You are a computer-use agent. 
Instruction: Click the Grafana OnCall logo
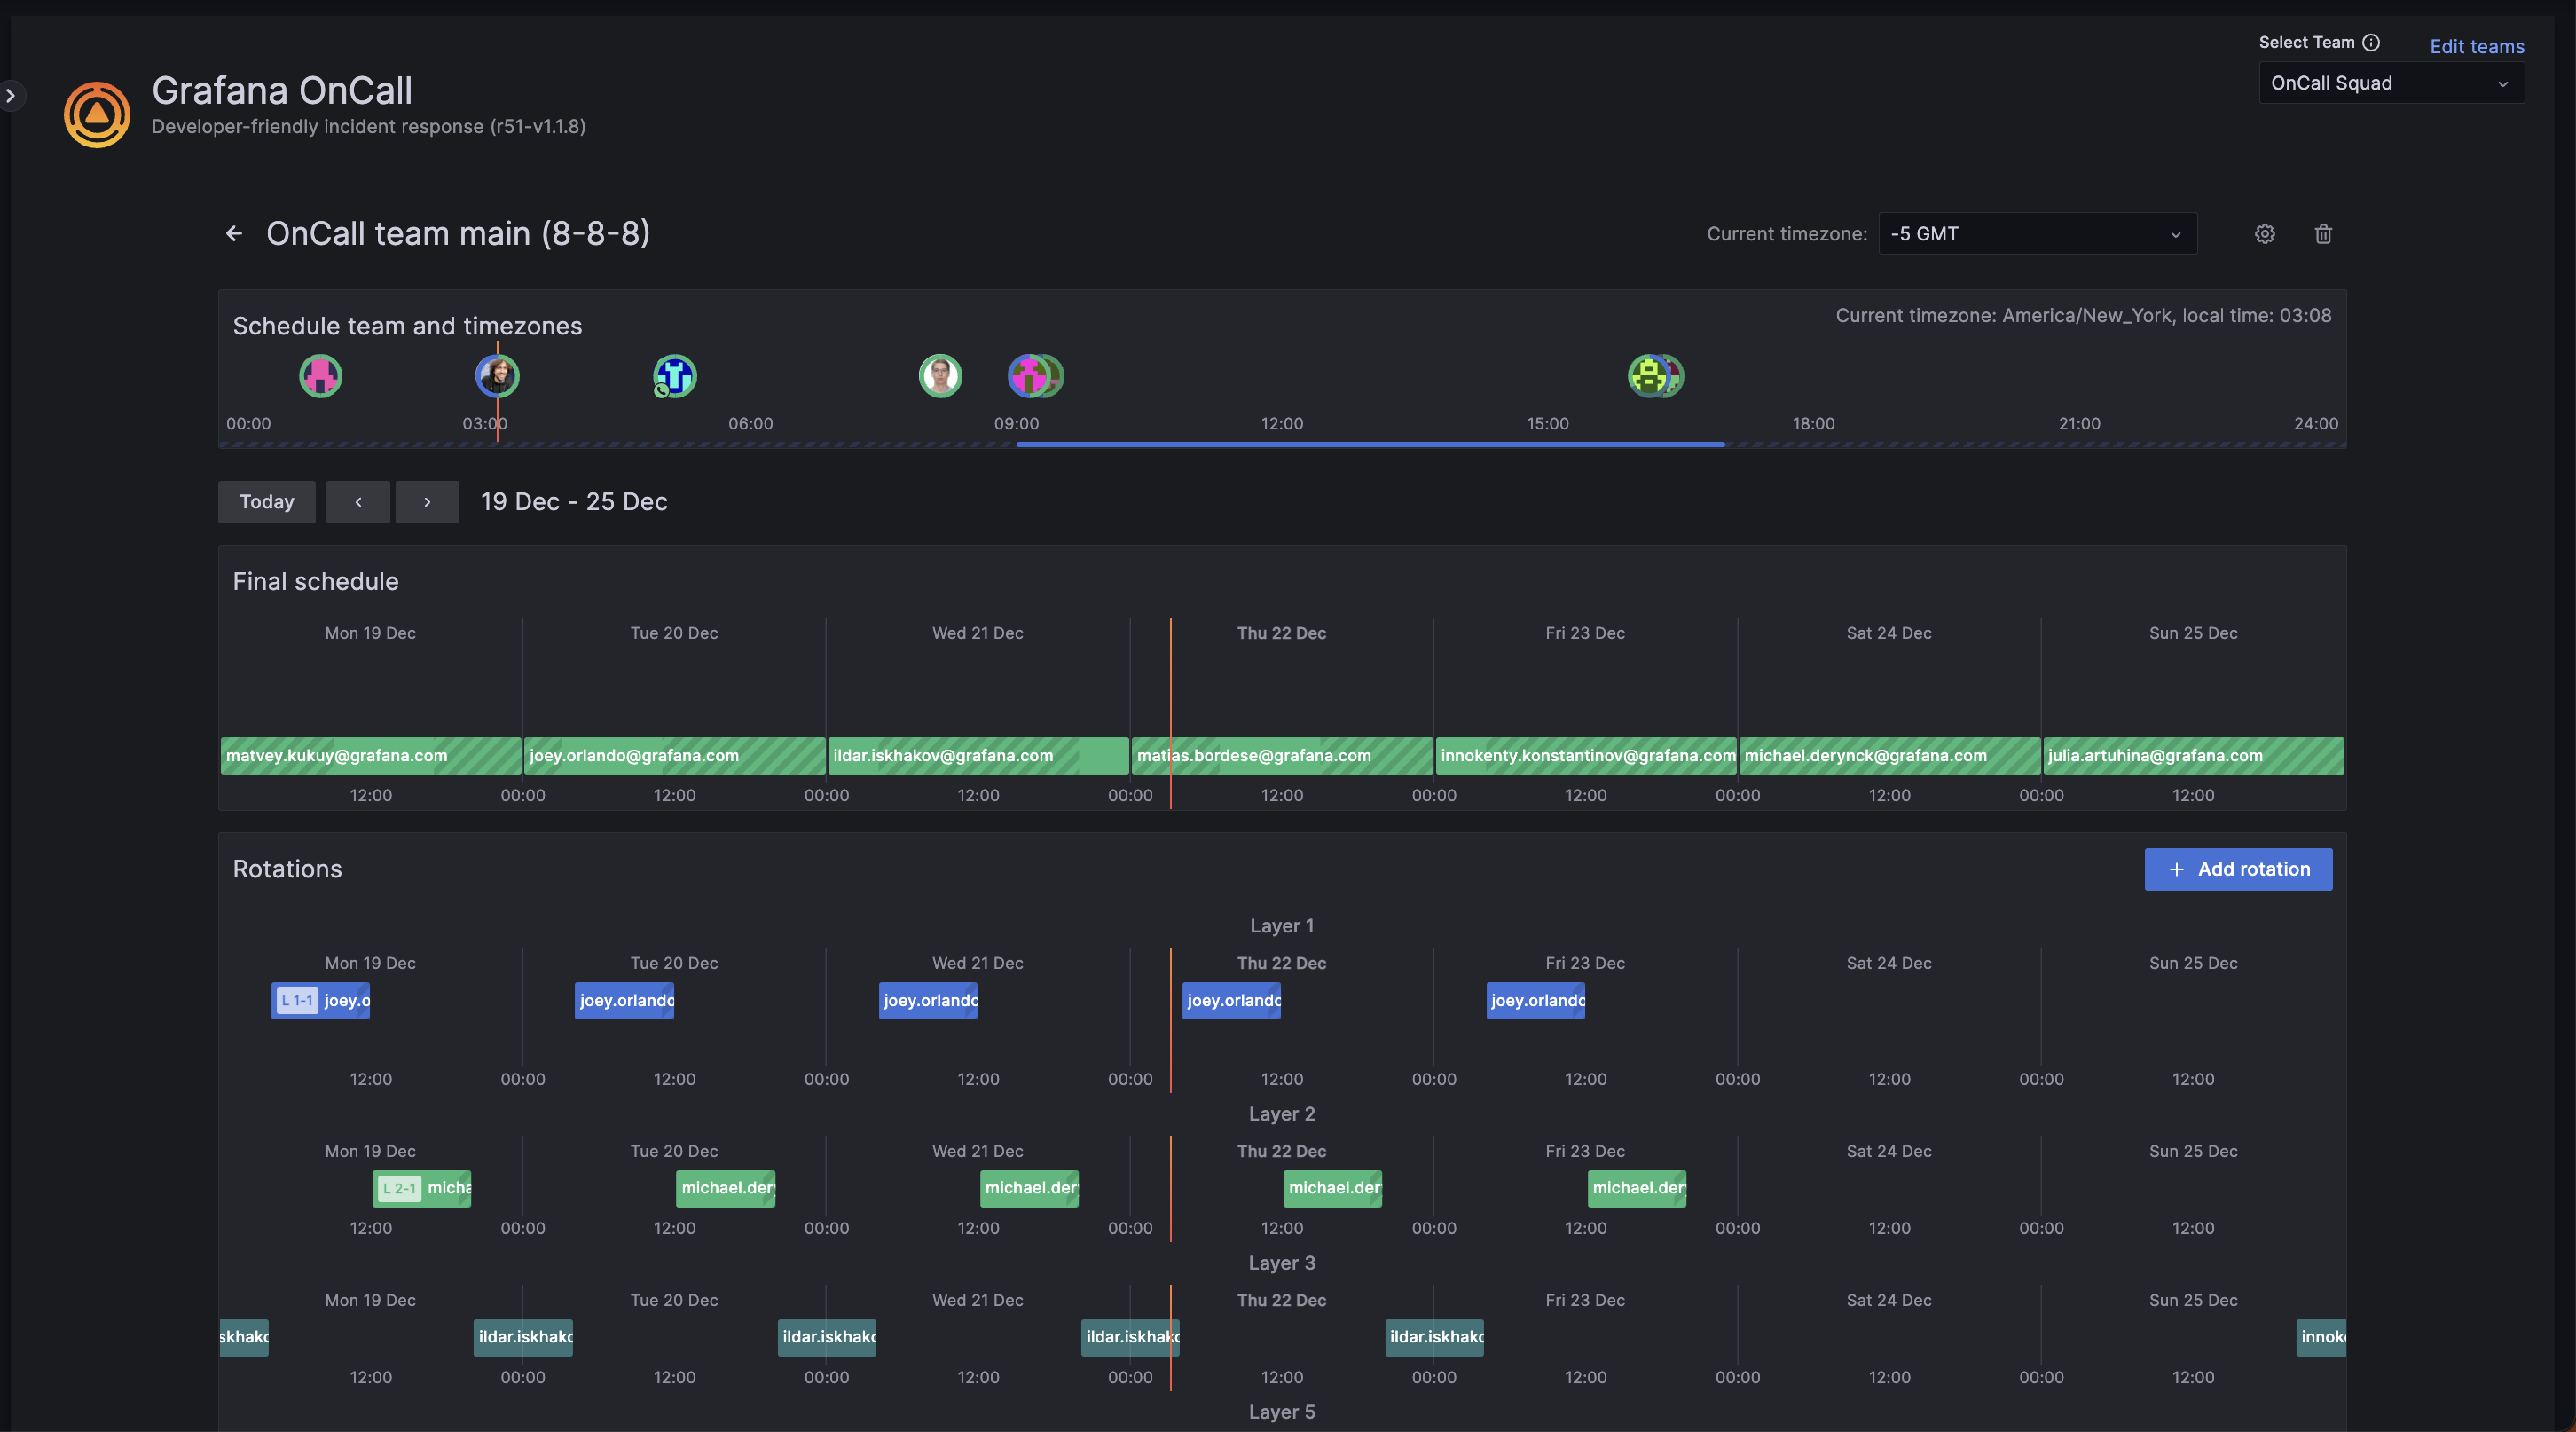[97, 114]
